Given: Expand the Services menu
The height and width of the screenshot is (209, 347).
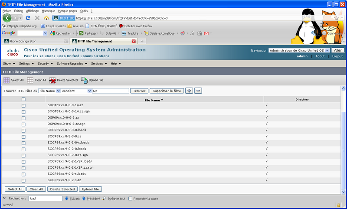Looking at the screenshot, I should [99, 63].
